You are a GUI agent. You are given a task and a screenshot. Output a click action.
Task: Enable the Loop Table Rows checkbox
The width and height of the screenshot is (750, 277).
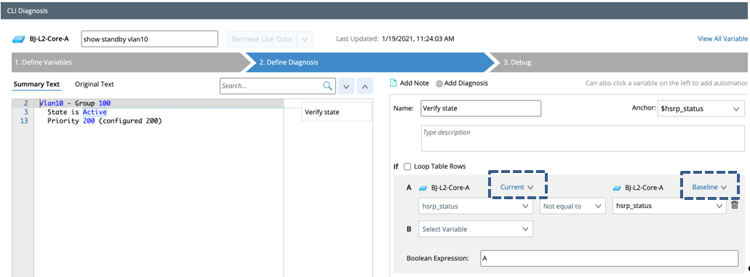(407, 166)
